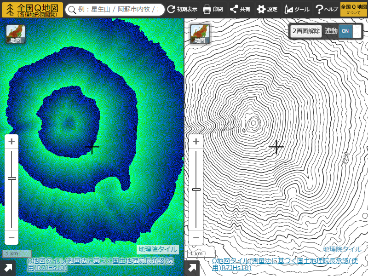
Task: Click 全国Q地図について about button
Action: (351, 9)
